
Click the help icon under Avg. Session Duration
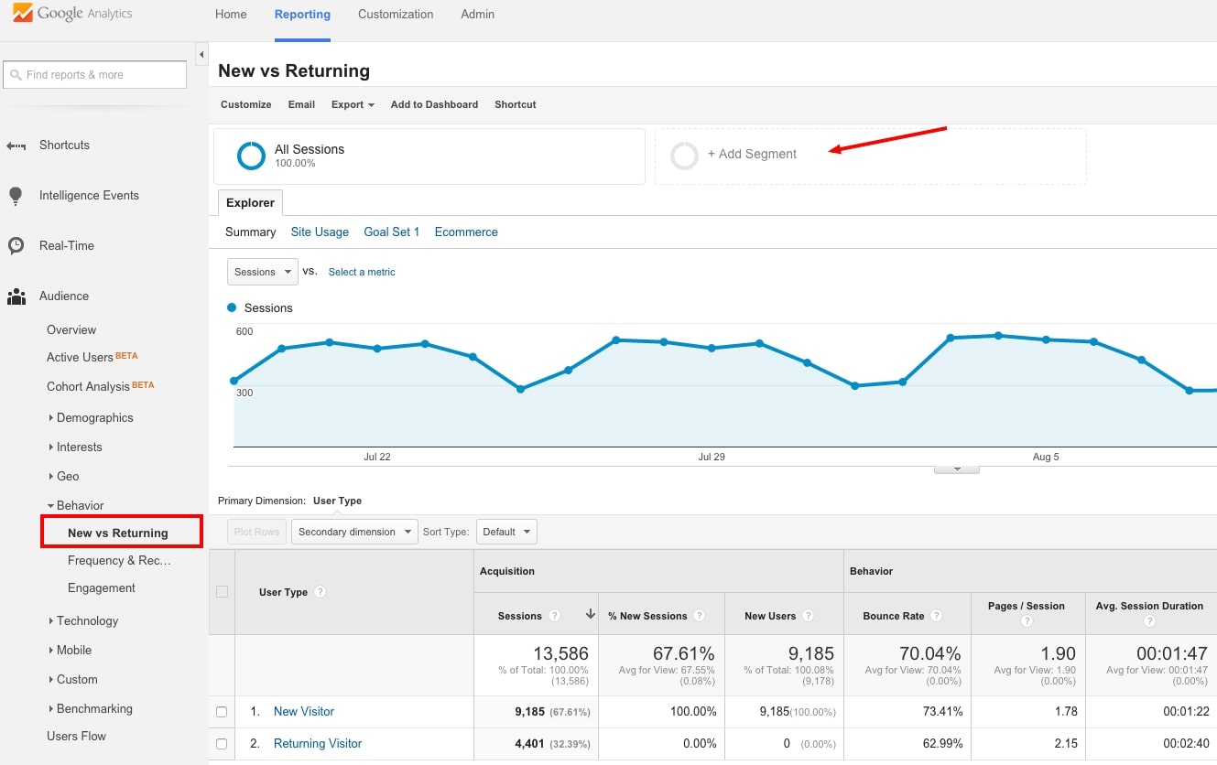pos(1149,621)
